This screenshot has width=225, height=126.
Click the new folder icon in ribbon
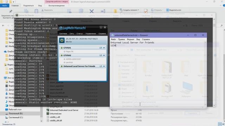pyautogui.click(x=115, y=11)
